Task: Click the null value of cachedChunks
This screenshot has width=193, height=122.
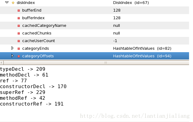Action: [x=117, y=33]
